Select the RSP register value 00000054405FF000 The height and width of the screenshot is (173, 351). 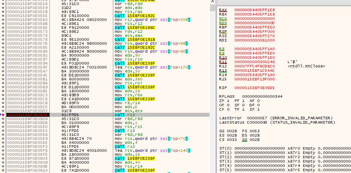point(255,31)
